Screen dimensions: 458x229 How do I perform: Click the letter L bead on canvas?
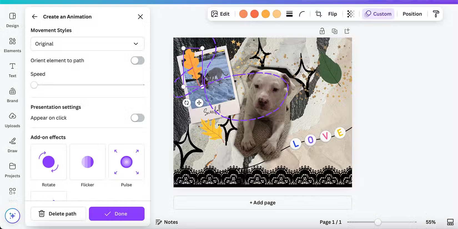296,144
